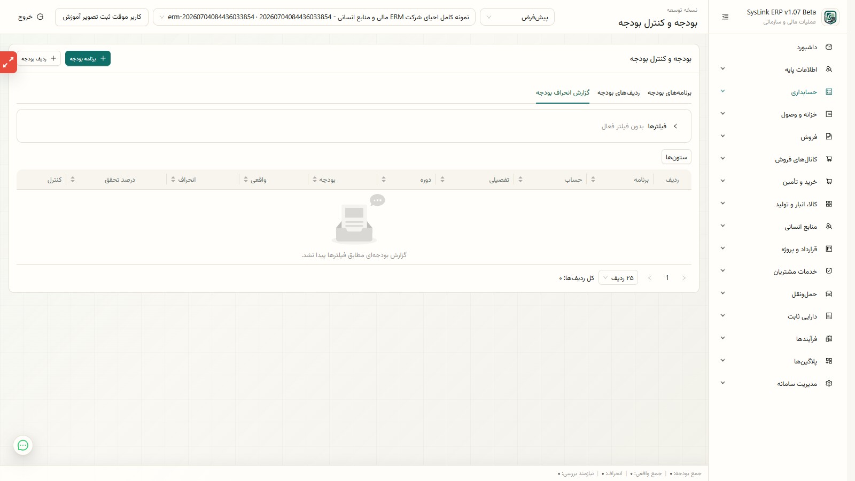Open the ERM company selector dropdown
The image size is (855, 481).
click(314, 17)
